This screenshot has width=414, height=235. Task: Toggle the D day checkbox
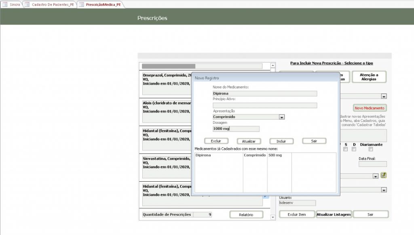pos(354,149)
